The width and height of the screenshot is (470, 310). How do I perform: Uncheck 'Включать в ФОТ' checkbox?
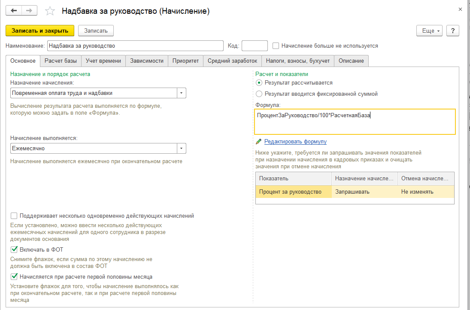[x=15, y=249]
